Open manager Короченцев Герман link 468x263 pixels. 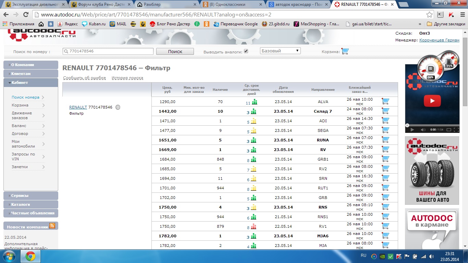click(439, 40)
